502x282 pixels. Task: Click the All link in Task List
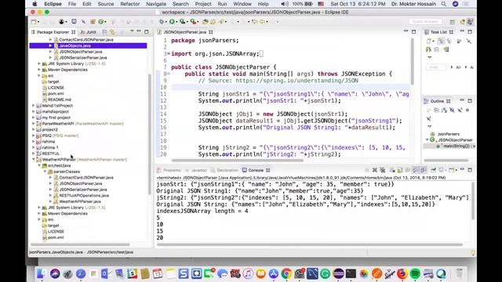[458, 67]
